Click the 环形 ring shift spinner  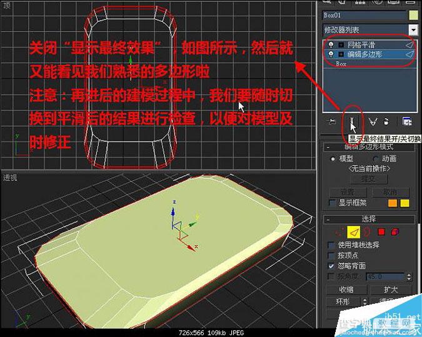[364, 301]
